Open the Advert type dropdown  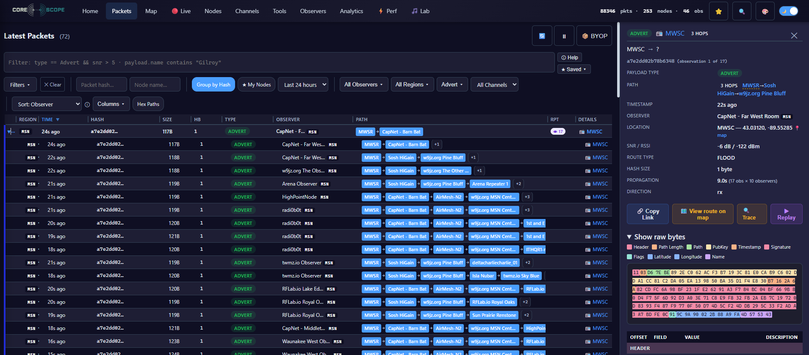click(452, 85)
